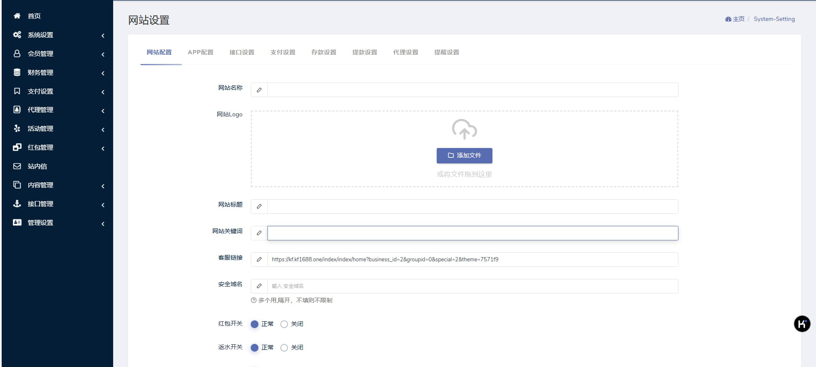816x367 pixels.
Task: Click the 添加文件 upload button
Action: tap(465, 156)
